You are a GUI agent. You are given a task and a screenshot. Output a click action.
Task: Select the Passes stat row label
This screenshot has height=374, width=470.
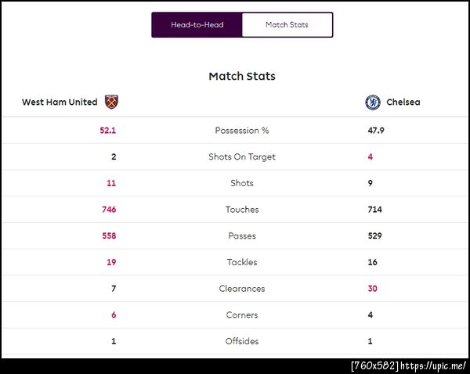pos(242,236)
